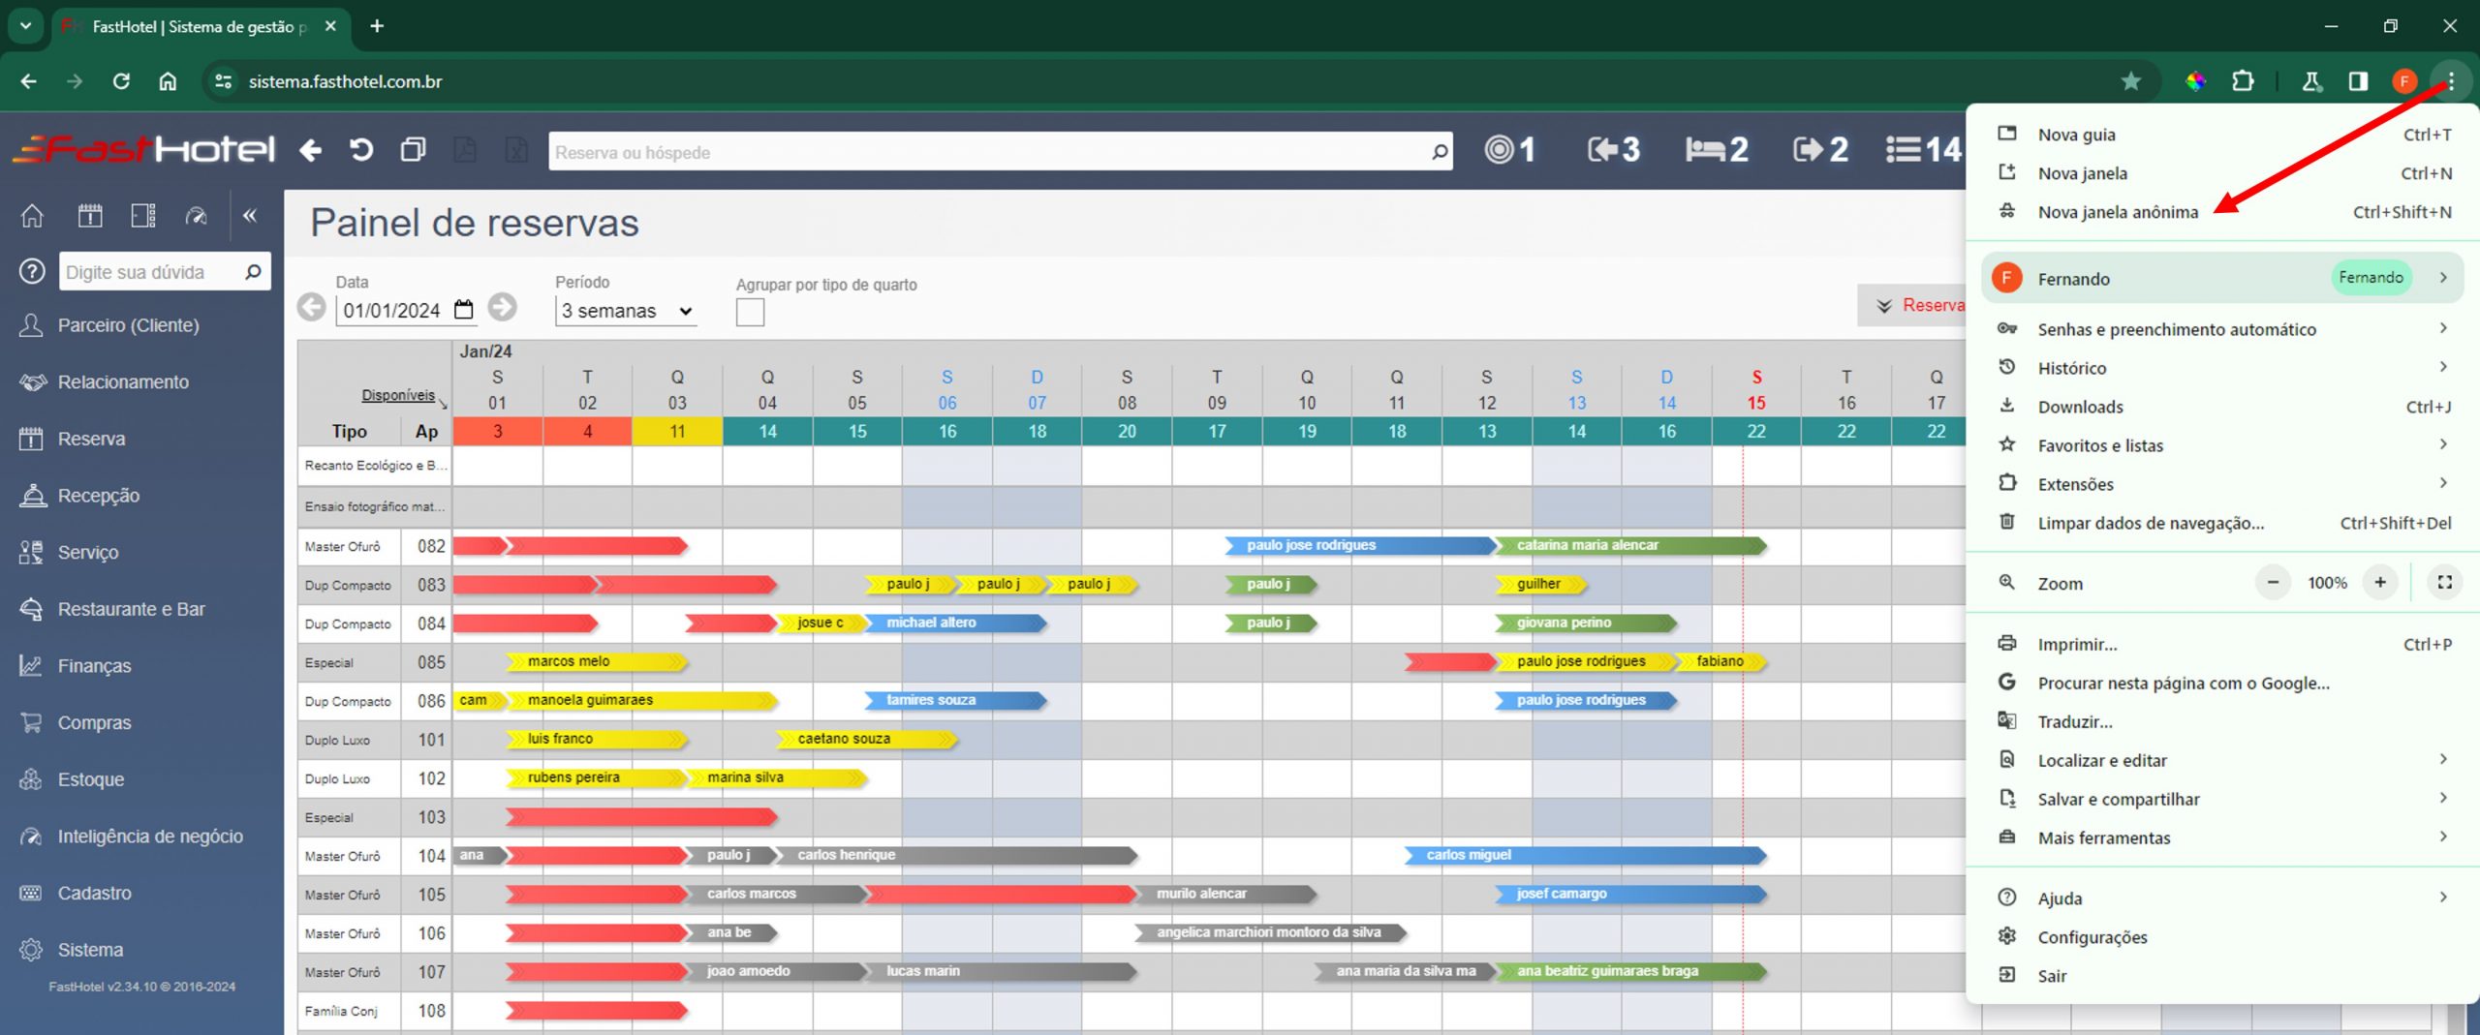Click the search magnifier in reservation field
2480x1035 pixels.
1439,152
